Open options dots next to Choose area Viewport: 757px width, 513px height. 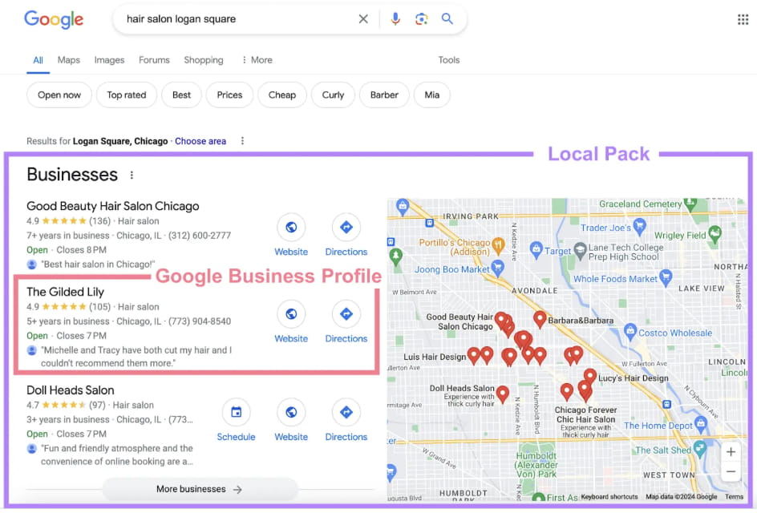(x=242, y=141)
